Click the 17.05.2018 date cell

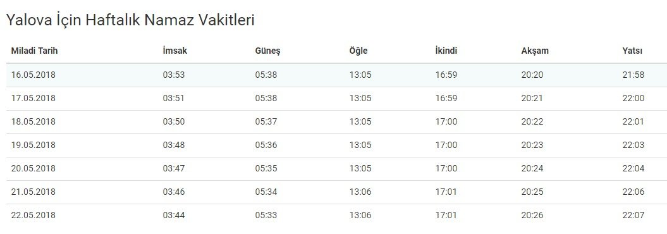[33, 98]
